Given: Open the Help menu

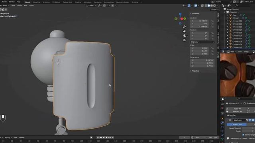Looking at the screenshot, I should point(19,2).
